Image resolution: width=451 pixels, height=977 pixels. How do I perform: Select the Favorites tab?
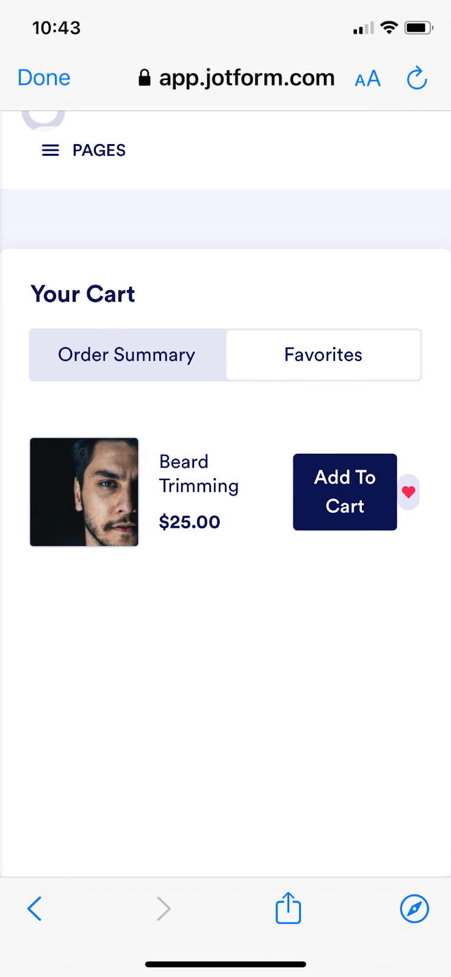coord(323,355)
